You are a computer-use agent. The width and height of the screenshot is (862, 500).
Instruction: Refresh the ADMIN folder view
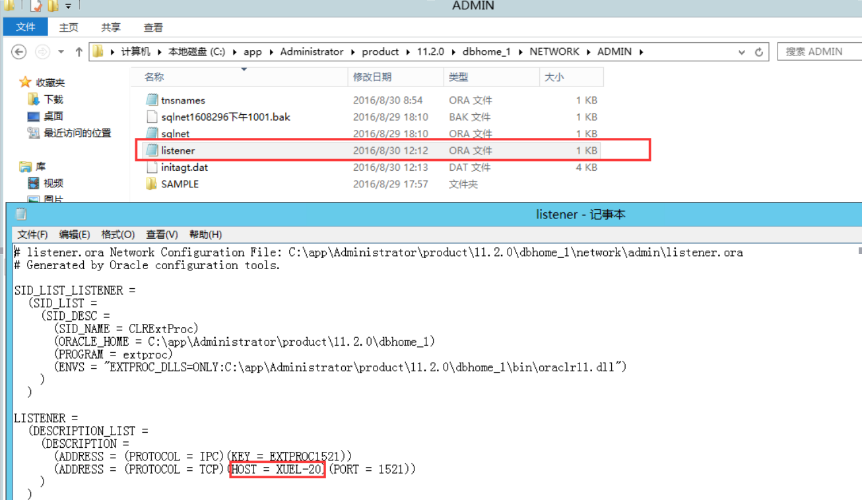click(x=759, y=52)
